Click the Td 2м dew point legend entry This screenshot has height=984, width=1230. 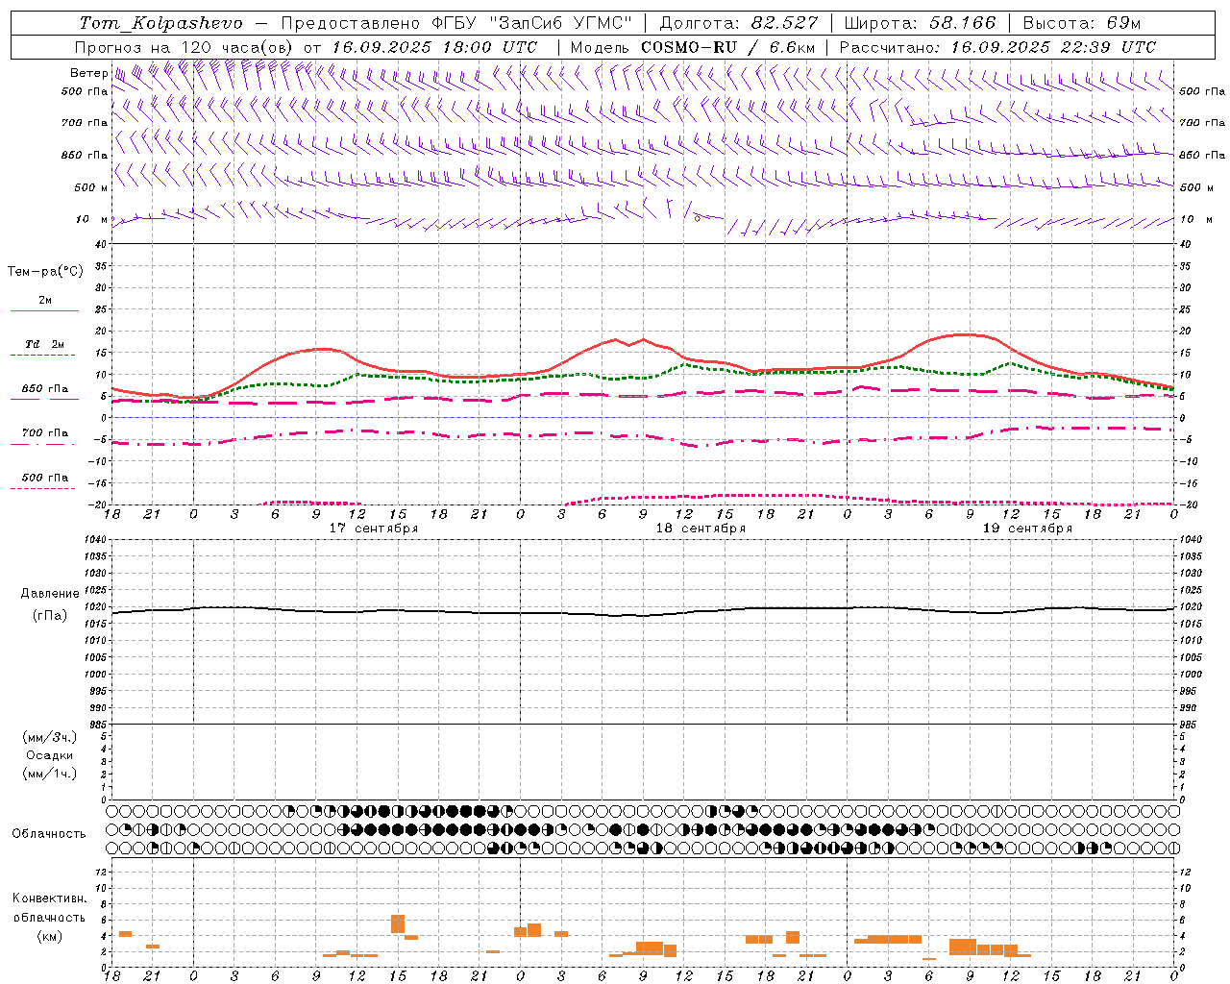(44, 344)
